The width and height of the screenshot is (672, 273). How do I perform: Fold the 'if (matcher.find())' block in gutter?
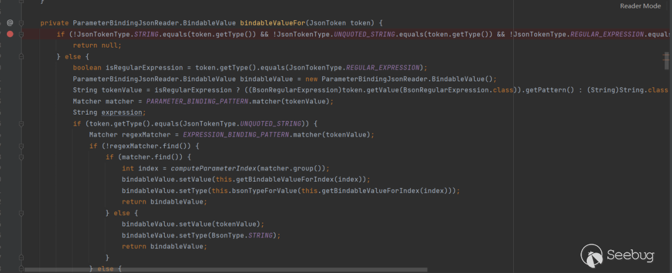tap(21, 157)
